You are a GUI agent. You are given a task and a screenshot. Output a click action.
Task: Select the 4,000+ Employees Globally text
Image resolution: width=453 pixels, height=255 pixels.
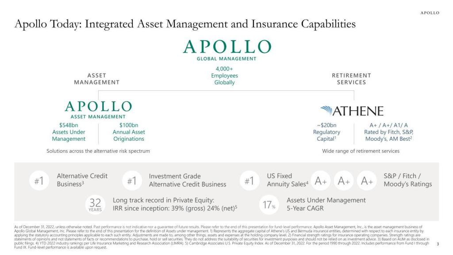(x=224, y=76)
